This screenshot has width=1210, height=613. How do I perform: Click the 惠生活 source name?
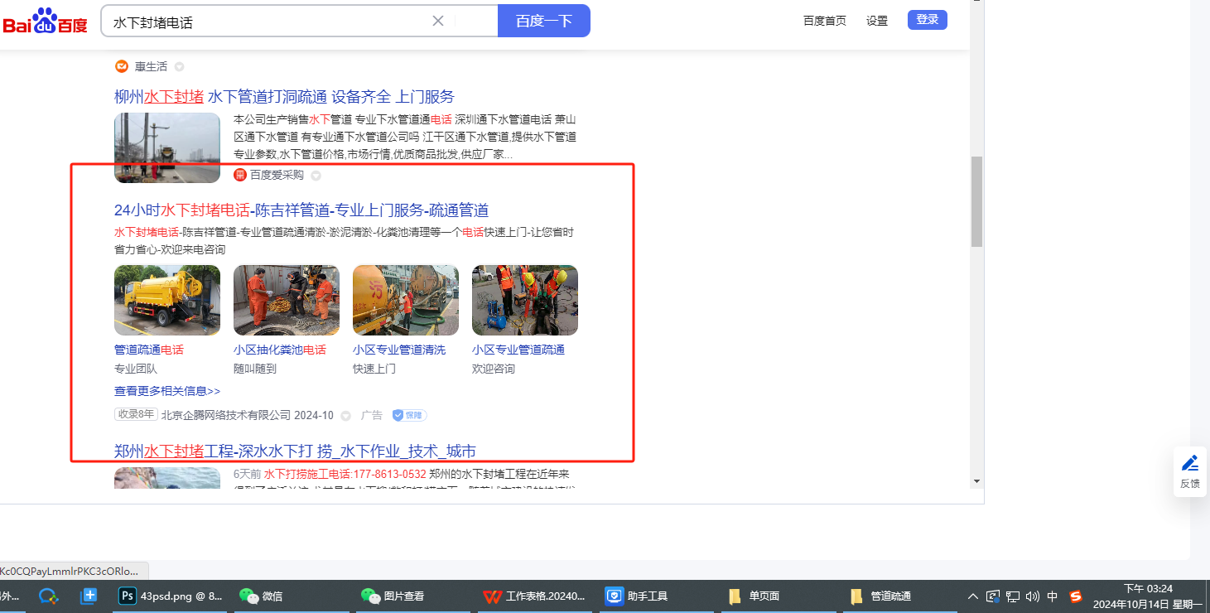(152, 66)
